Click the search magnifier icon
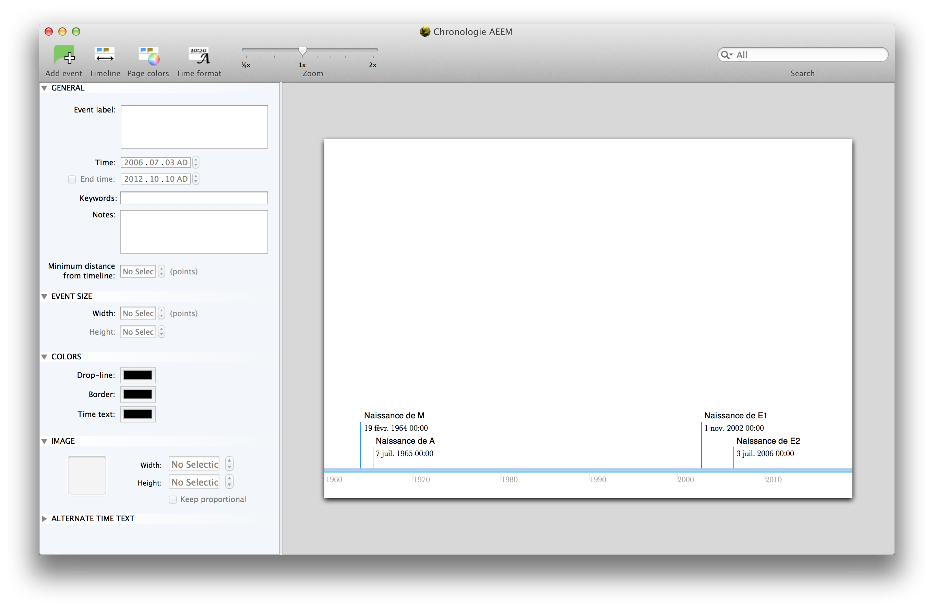This screenshot has width=934, height=609. (x=726, y=55)
